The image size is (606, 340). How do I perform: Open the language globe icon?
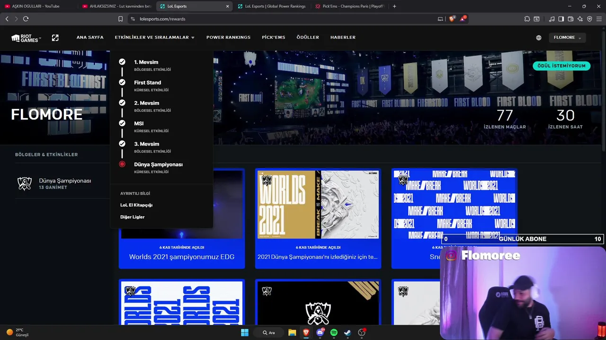[x=539, y=38]
